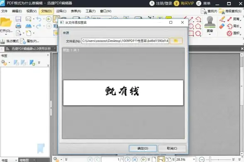Click the Last page button
The height and width of the screenshot is (162, 244).
[x=134, y=160]
